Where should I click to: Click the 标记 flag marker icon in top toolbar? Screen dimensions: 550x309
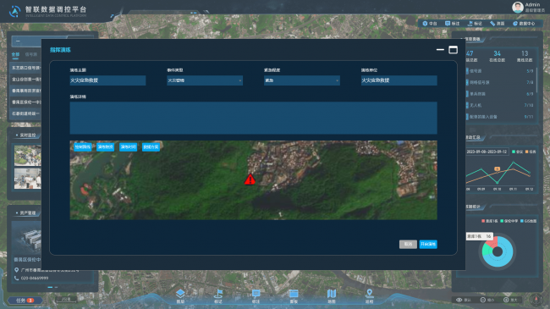click(x=470, y=24)
